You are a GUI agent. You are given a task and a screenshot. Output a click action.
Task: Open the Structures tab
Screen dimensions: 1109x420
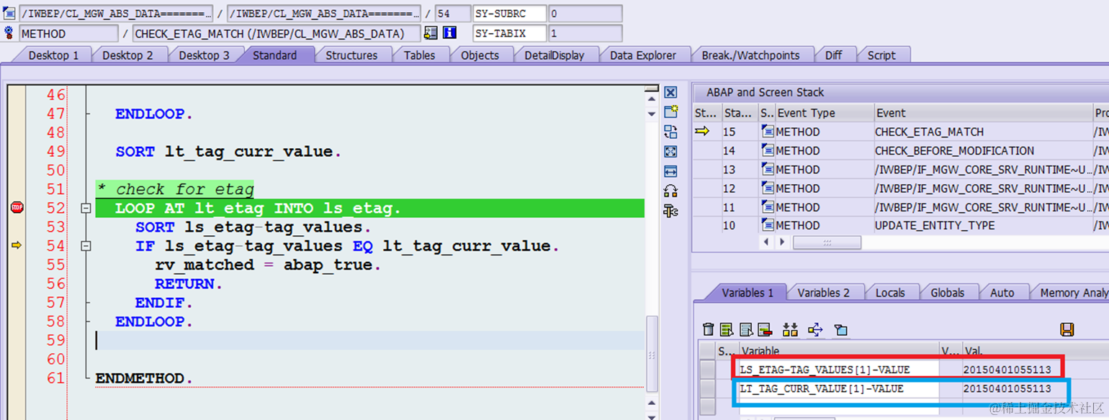pyautogui.click(x=351, y=55)
